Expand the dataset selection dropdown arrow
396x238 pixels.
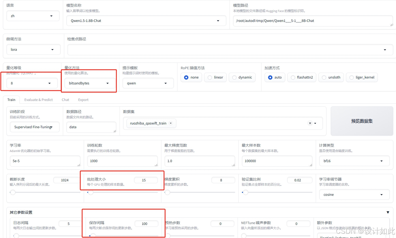(x=315, y=123)
